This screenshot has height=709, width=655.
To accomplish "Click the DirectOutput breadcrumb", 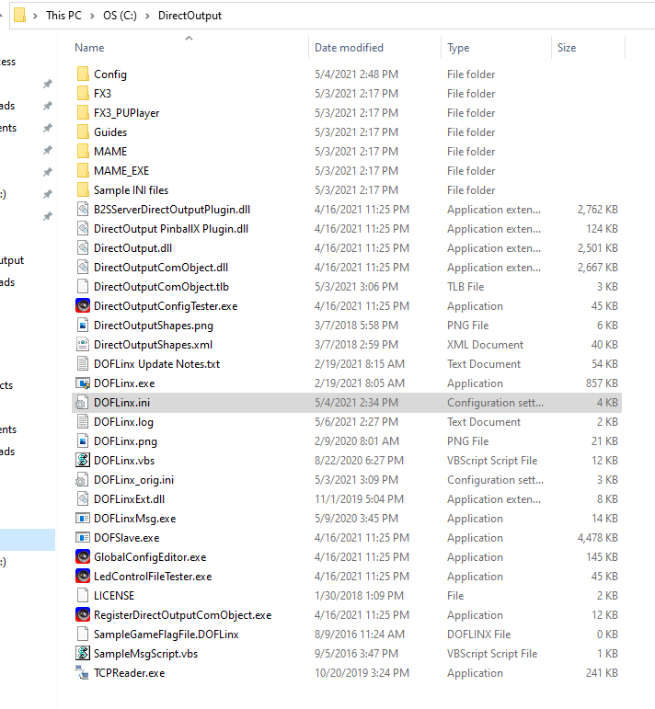I will point(190,16).
